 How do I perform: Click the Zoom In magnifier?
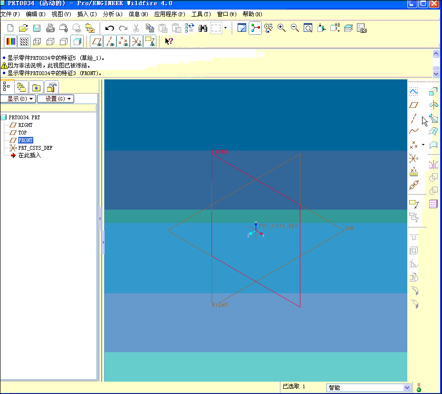(x=281, y=28)
